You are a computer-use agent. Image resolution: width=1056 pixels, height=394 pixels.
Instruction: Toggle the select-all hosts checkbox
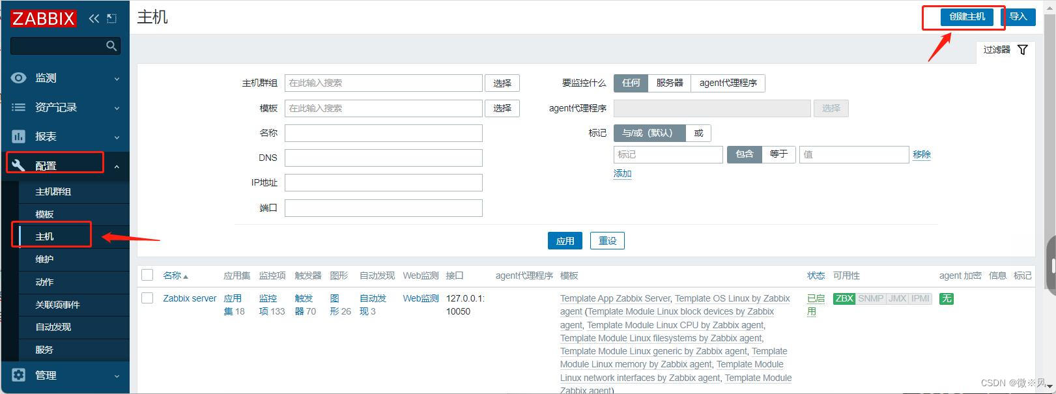(x=147, y=275)
